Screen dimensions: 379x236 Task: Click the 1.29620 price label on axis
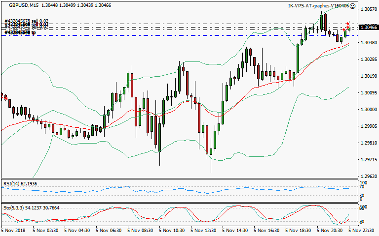click(368, 176)
